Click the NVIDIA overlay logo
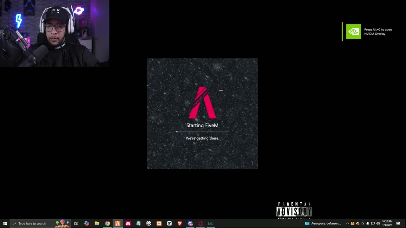The image size is (406, 228). click(x=353, y=31)
